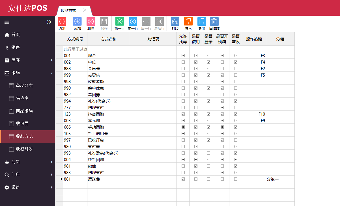Click the window icon beside 商品分类
340x206 pixels.
coord(12,86)
